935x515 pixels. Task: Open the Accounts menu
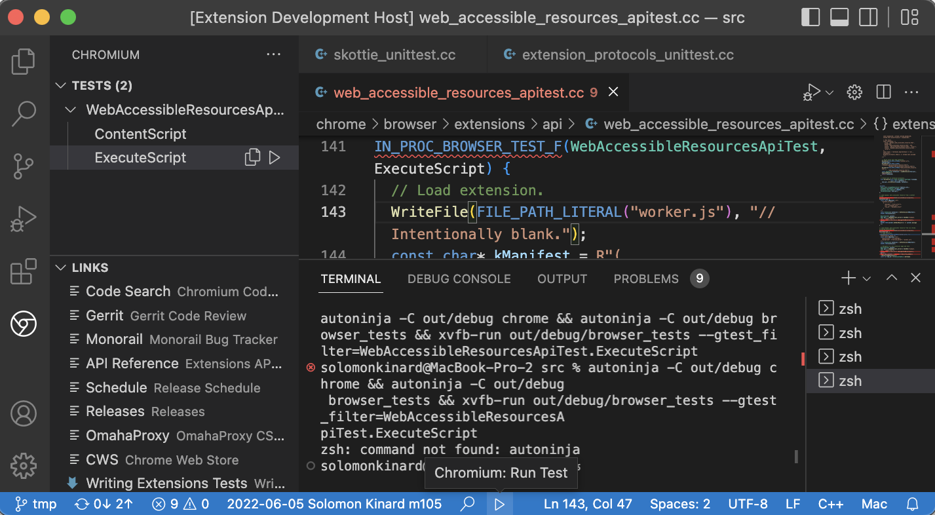pyautogui.click(x=24, y=413)
